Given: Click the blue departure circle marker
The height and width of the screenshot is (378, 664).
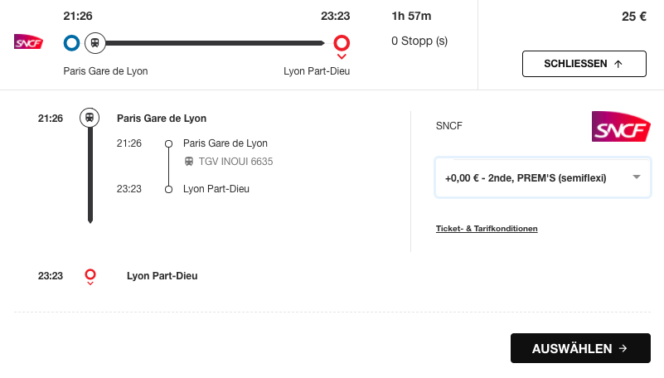Looking at the screenshot, I should pyautogui.click(x=71, y=43).
